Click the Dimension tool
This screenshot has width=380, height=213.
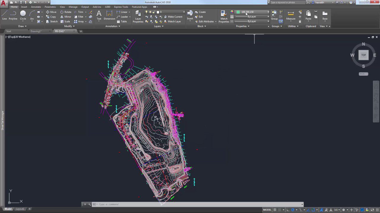(x=109, y=15)
